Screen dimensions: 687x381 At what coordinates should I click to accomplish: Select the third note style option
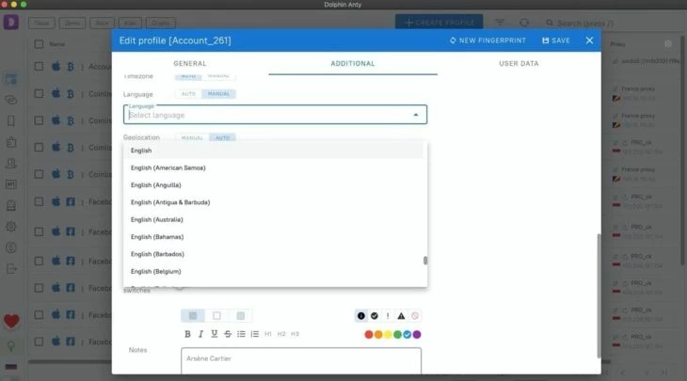(241, 316)
